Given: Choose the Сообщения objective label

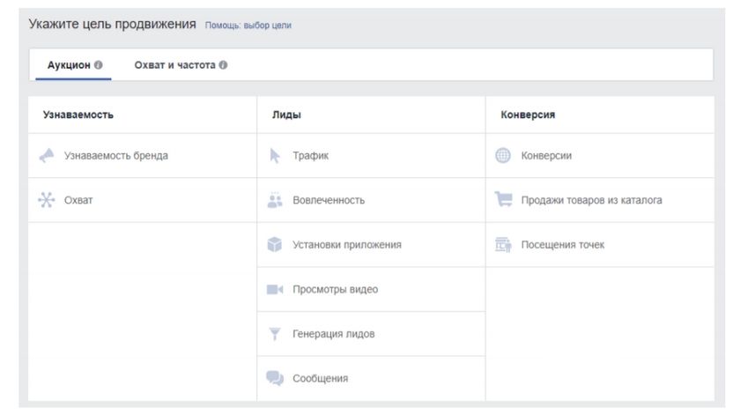Looking at the screenshot, I should pyautogui.click(x=320, y=378).
